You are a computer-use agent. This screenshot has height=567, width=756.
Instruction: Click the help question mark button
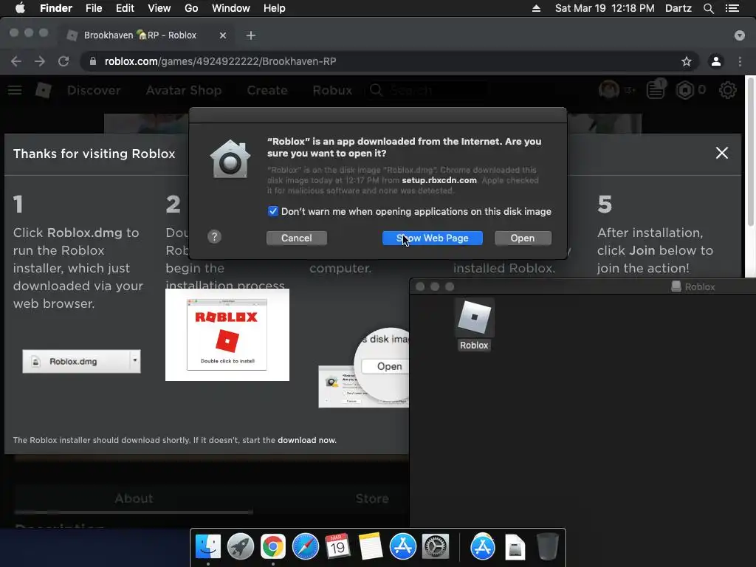(215, 237)
